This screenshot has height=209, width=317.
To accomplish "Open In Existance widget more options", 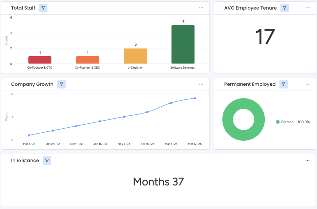I will click(307, 160).
